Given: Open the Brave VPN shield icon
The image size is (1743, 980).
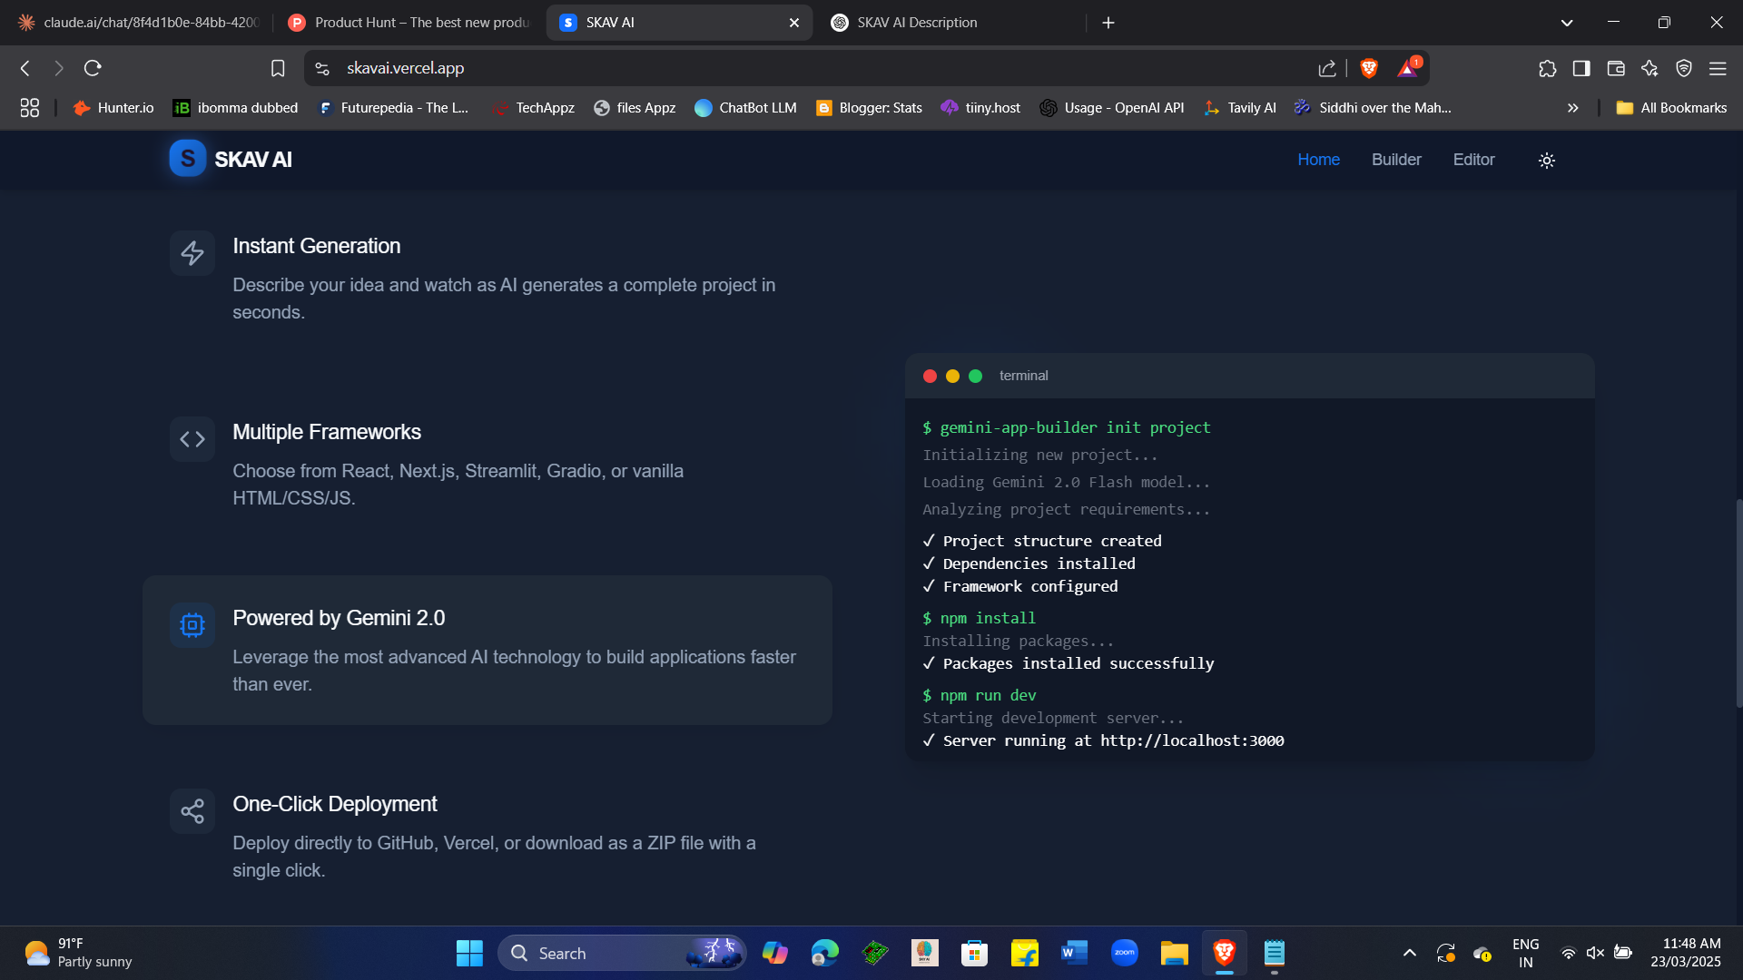Looking at the screenshot, I should (1684, 68).
